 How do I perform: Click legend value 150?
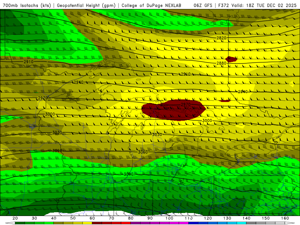(x=266, y=218)
